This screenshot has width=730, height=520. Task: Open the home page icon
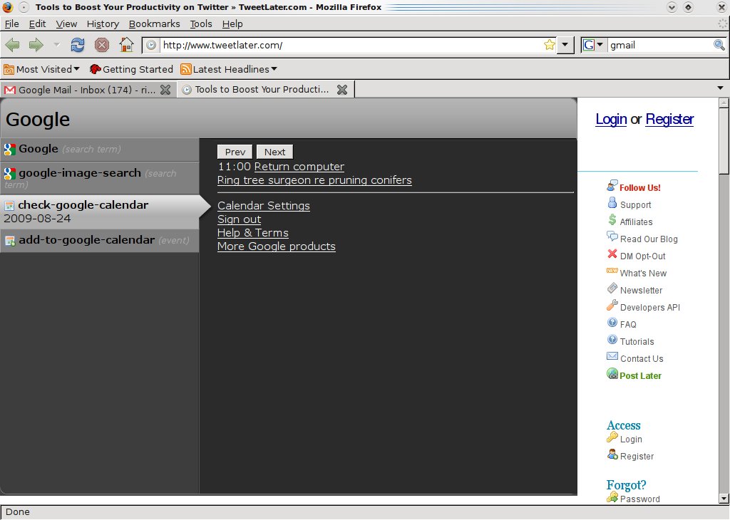[x=126, y=45]
